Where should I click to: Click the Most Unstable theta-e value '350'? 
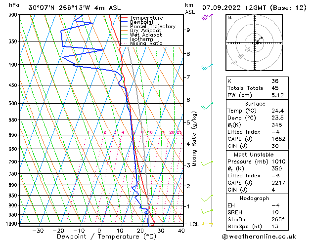(277, 168)
